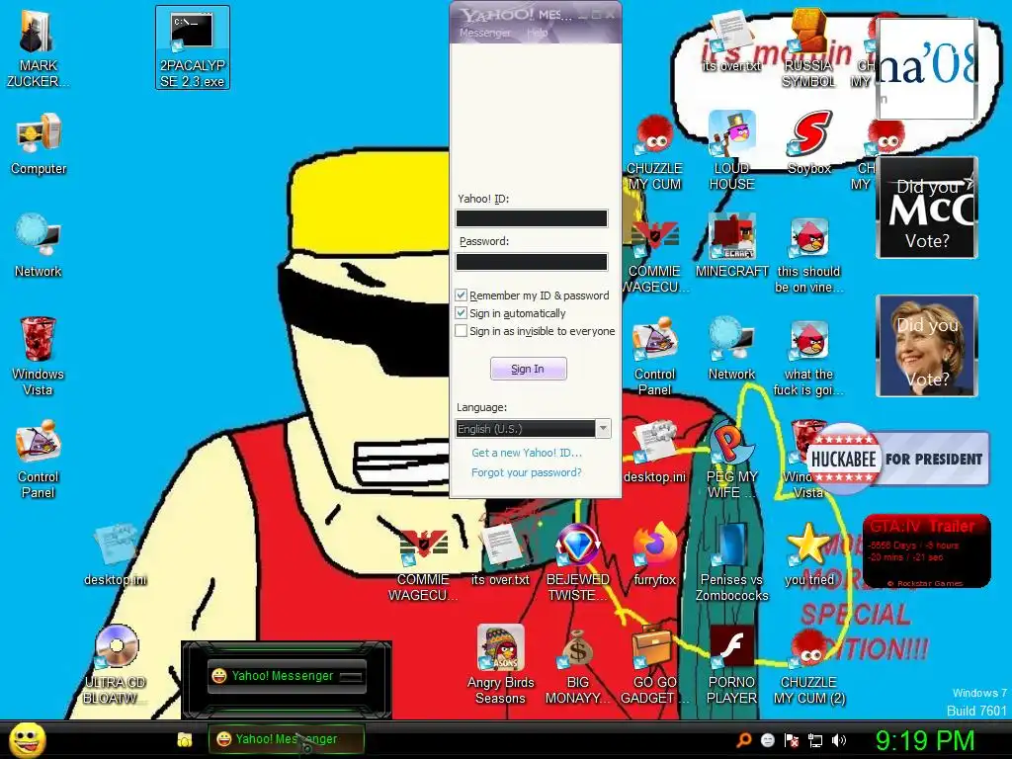The height and width of the screenshot is (759, 1012).
Task: Click the search magnifier tray icon
Action: point(743,739)
